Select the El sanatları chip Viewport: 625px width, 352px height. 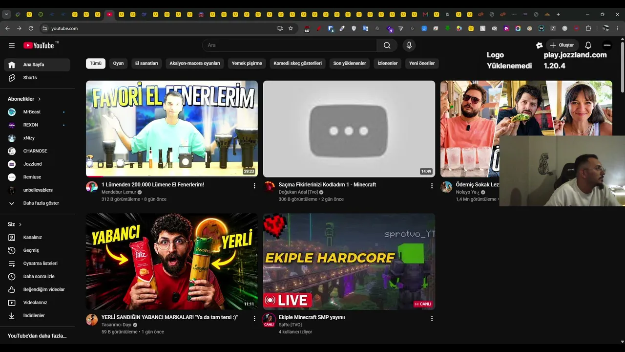(x=146, y=63)
